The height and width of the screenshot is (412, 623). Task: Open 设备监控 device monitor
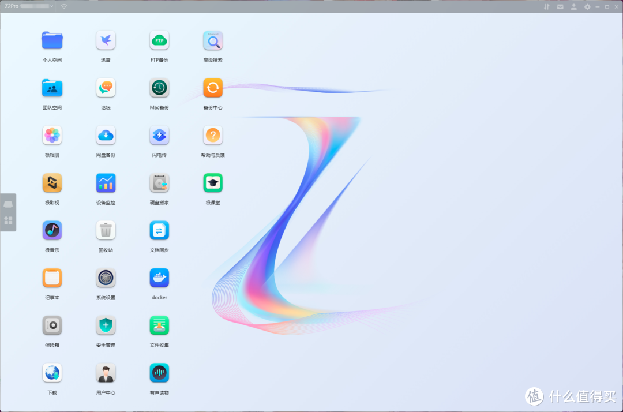106,183
